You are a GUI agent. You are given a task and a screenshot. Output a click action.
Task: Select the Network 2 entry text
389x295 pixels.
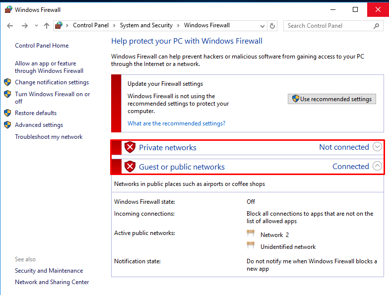click(x=275, y=235)
